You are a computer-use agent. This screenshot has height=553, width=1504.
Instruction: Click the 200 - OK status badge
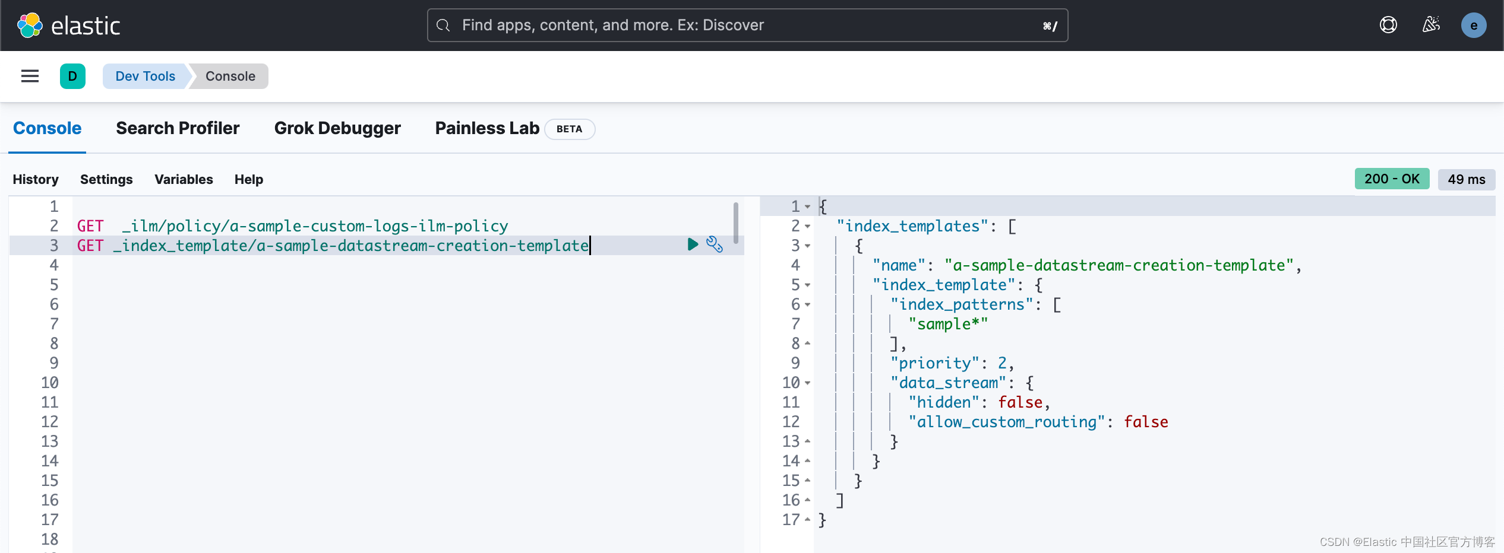1392,179
